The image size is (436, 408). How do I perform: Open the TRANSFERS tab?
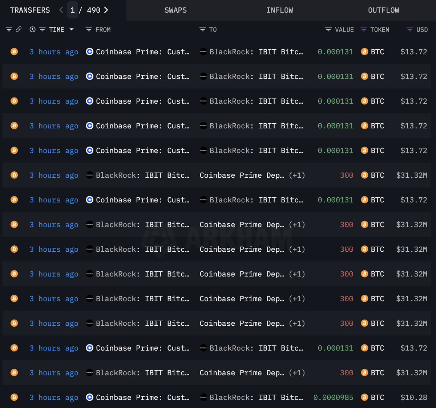(x=30, y=10)
